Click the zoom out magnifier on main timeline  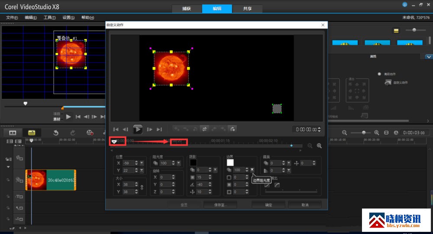345,133
